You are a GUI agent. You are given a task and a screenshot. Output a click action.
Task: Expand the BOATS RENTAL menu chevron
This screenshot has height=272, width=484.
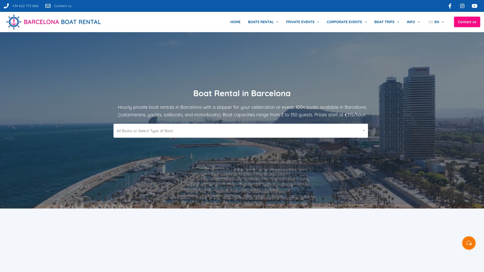(x=277, y=22)
